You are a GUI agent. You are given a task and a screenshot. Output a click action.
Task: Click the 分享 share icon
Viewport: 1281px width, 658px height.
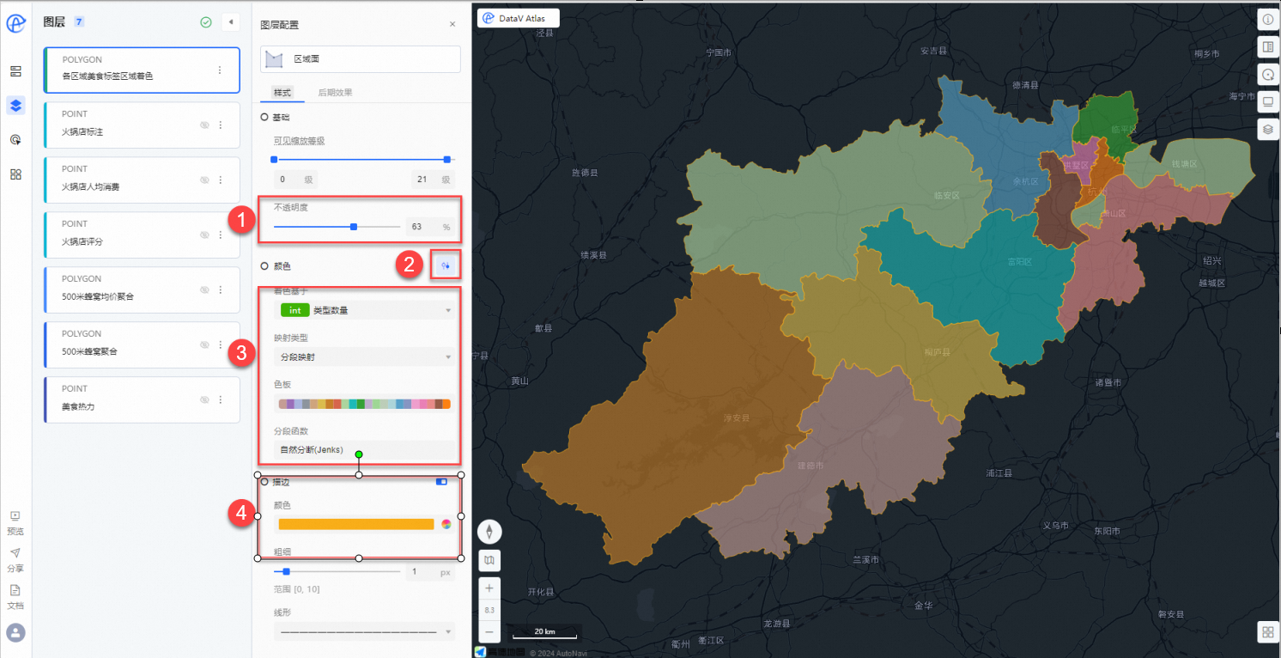tap(15, 553)
